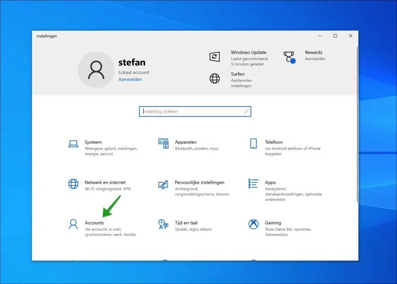Select the Telefoon phone icon
Screen dimensions: 397x284
coord(254,143)
